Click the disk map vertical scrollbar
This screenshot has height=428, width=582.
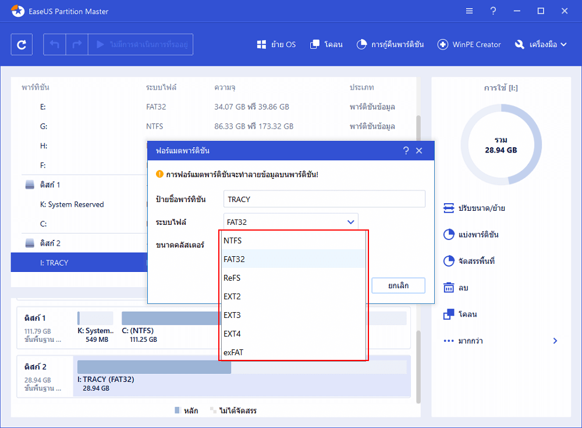(418, 367)
